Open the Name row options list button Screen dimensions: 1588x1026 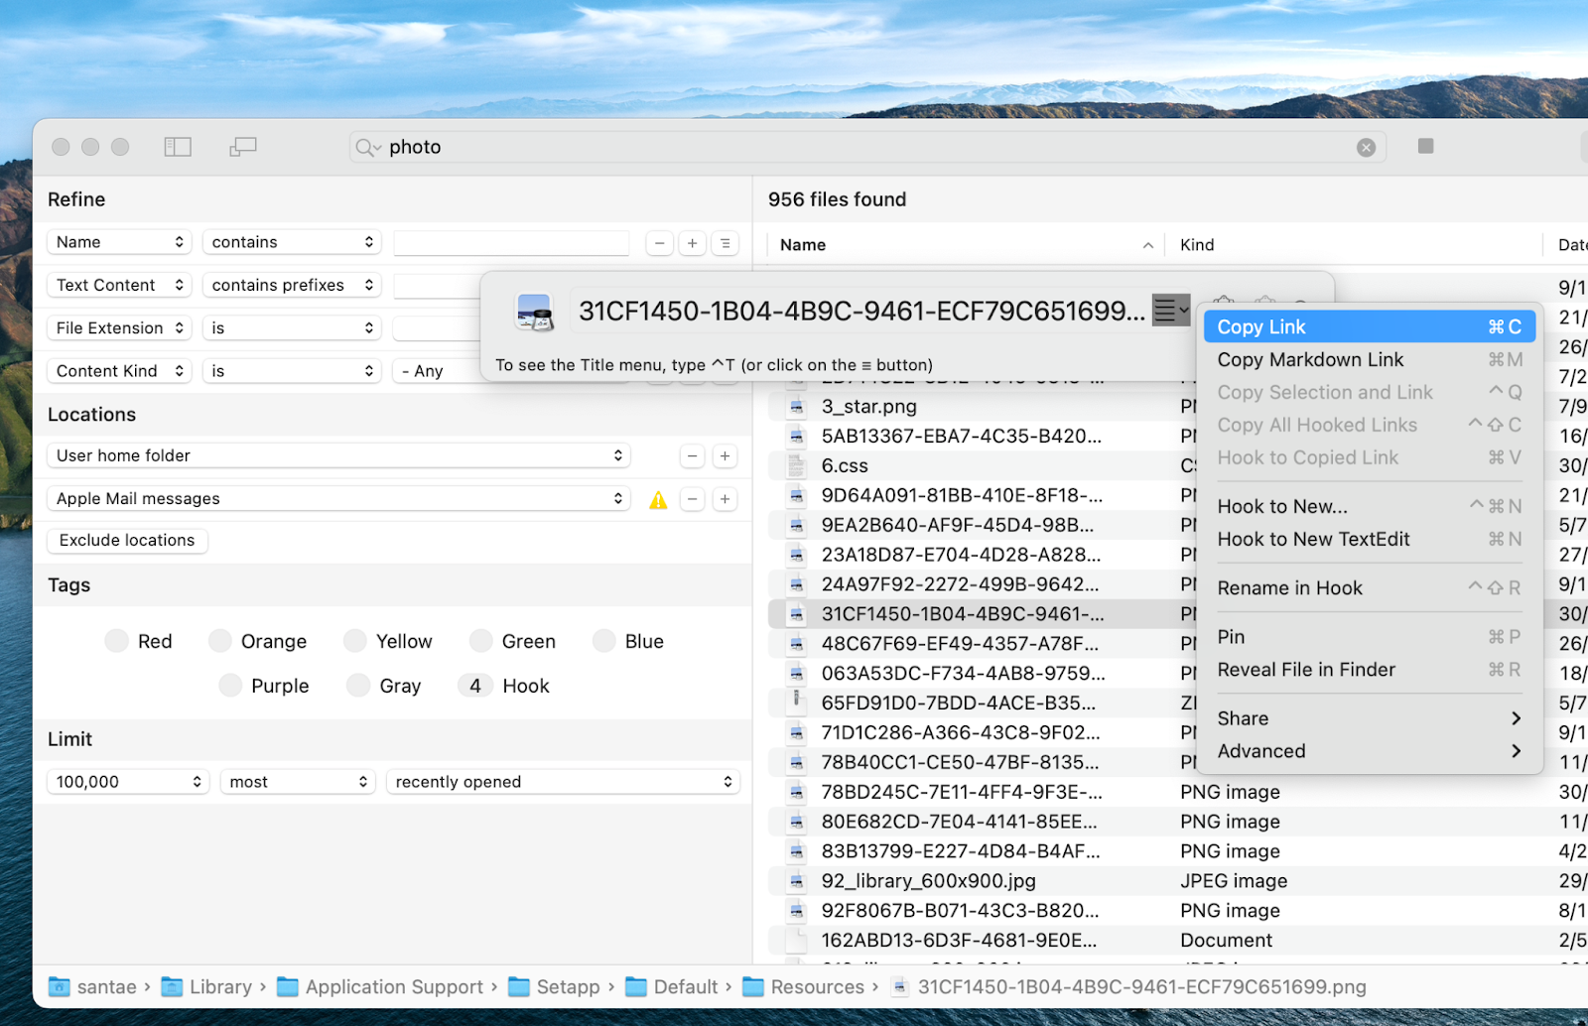point(726,242)
